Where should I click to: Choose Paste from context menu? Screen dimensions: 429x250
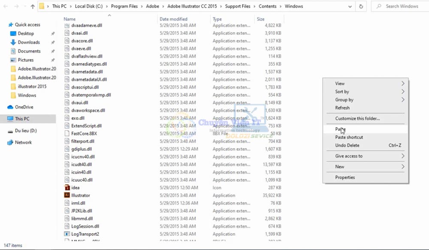point(340,129)
